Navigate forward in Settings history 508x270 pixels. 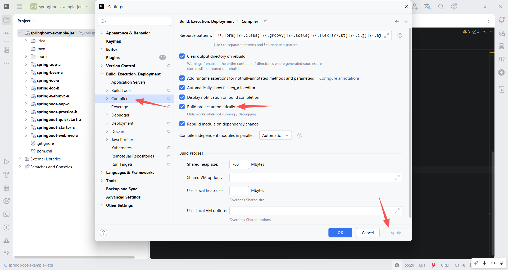[x=406, y=22]
